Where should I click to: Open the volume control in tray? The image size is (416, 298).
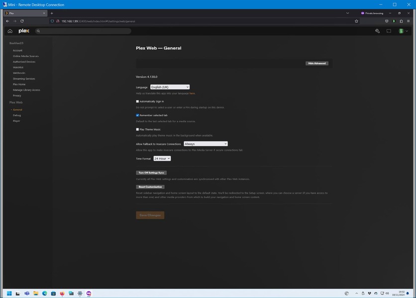[387, 294]
